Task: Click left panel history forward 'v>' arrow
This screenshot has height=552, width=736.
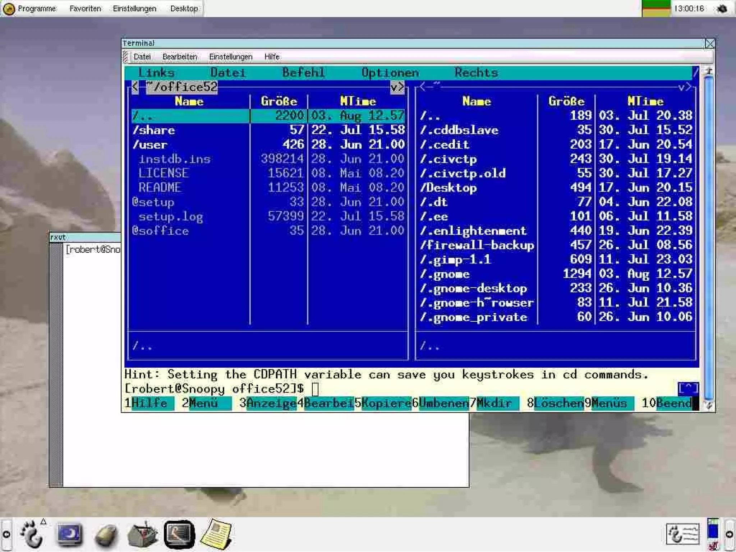Action: (x=397, y=87)
